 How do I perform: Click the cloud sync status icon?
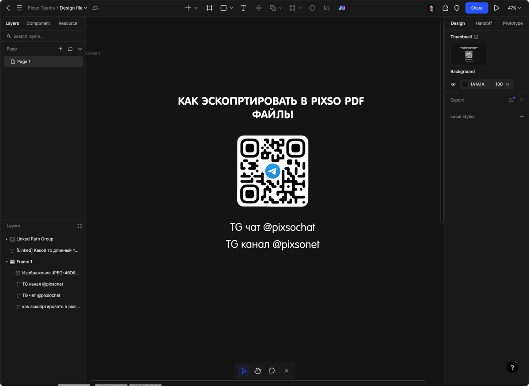click(96, 8)
